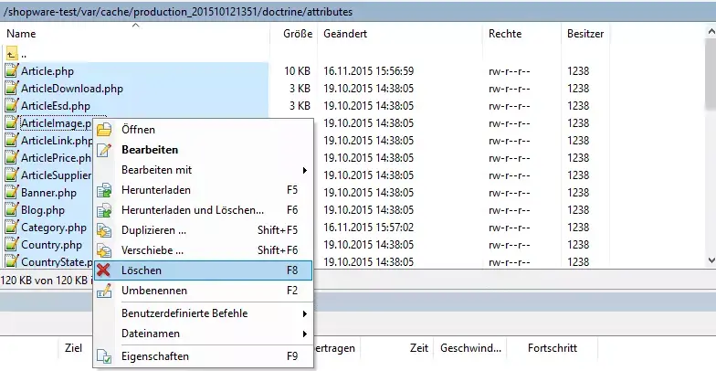Click the Article.php file icon
The height and width of the screenshot is (371, 716).
(x=12, y=71)
